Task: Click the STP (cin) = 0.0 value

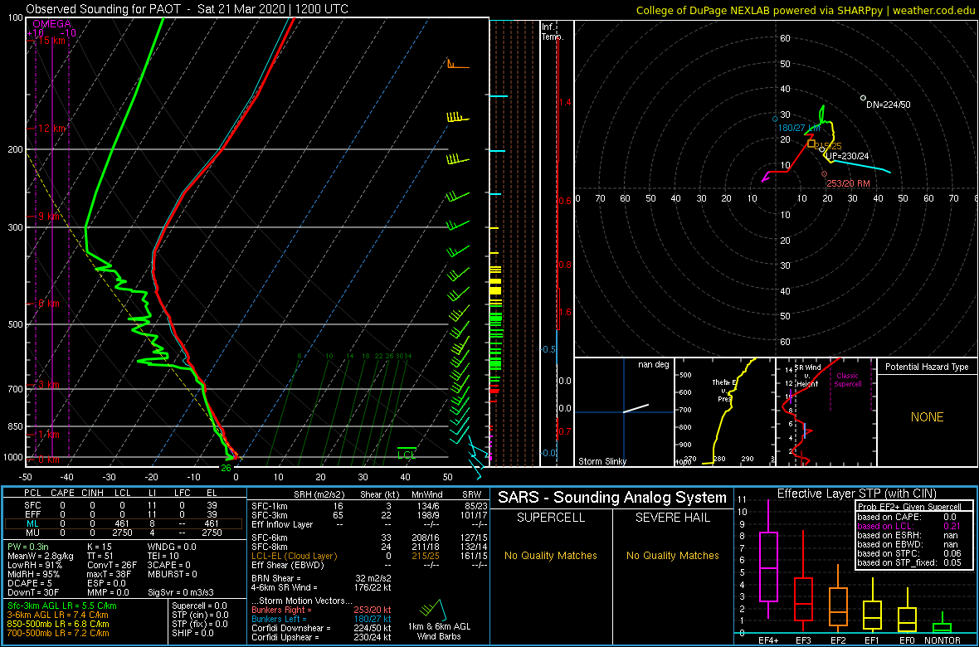Action: pos(200,615)
